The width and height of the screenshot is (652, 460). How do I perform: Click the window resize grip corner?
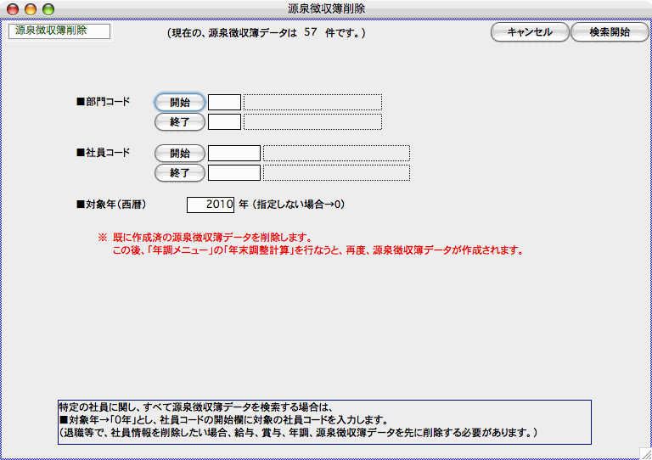click(644, 452)
